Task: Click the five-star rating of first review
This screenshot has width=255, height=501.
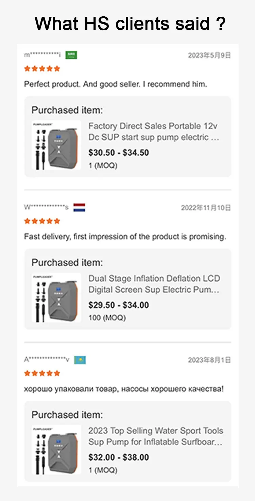Action: (x=42, y=69)
